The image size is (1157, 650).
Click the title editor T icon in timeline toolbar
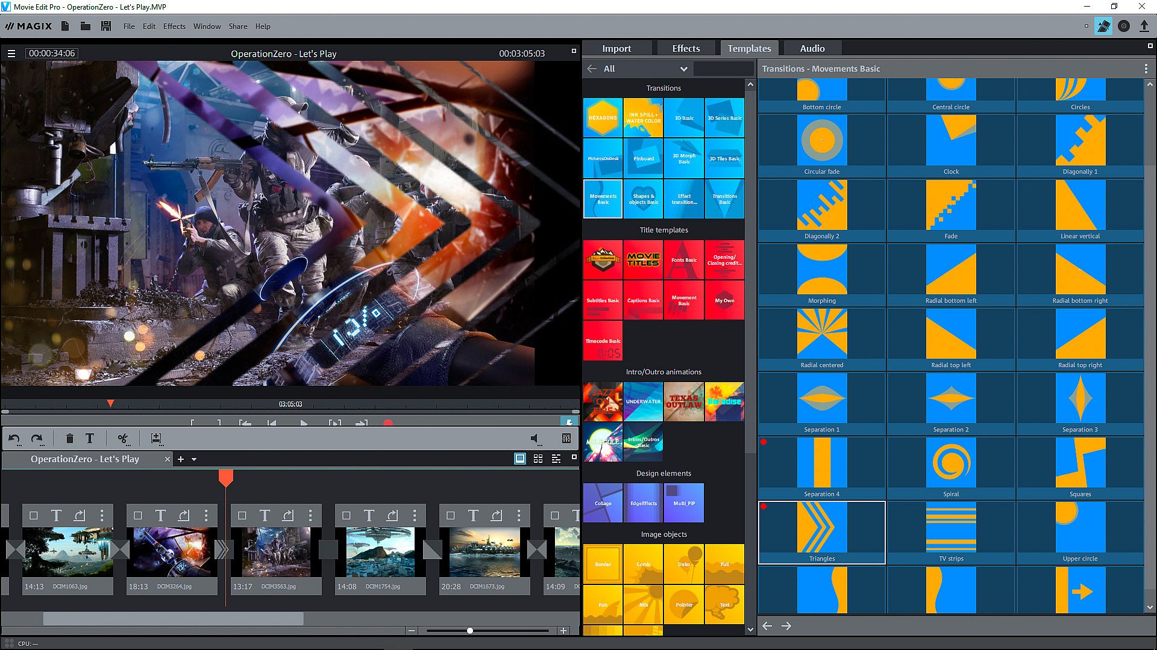[x=90, y=439]
